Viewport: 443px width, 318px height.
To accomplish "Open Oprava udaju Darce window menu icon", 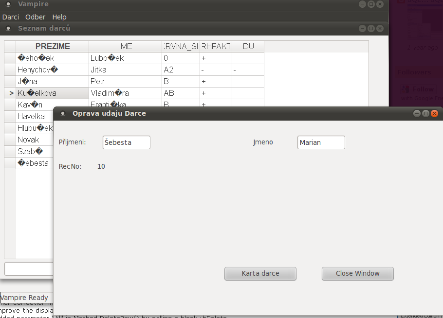I will 63,113.
